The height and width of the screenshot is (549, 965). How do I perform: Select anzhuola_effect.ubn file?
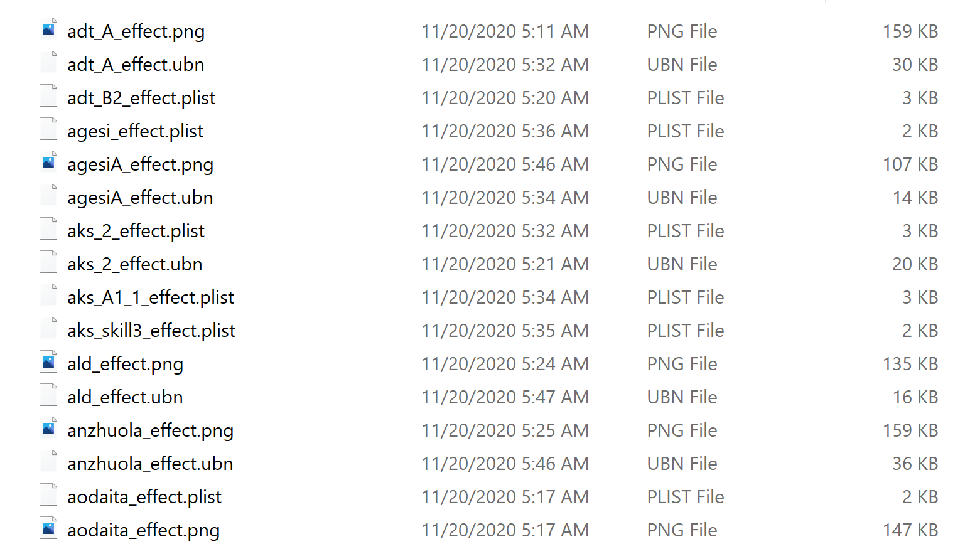pyautogui.click(x=150, y=464)
